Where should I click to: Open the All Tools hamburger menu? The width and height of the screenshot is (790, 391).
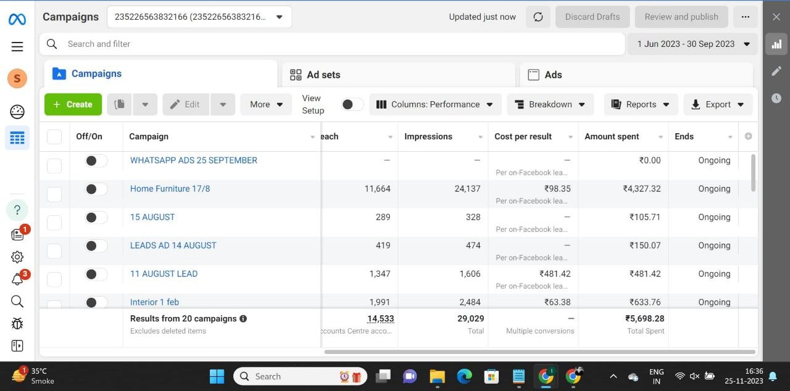17,46
